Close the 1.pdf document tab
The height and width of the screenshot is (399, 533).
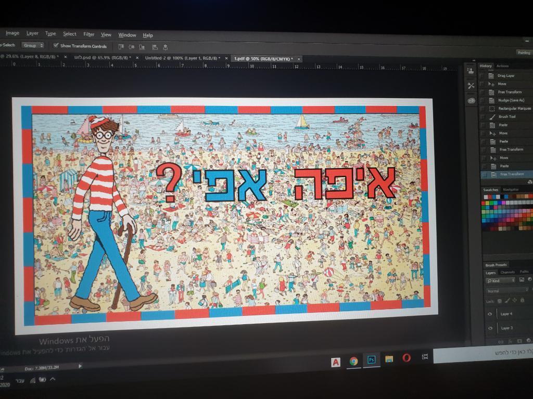click(299, 59)
